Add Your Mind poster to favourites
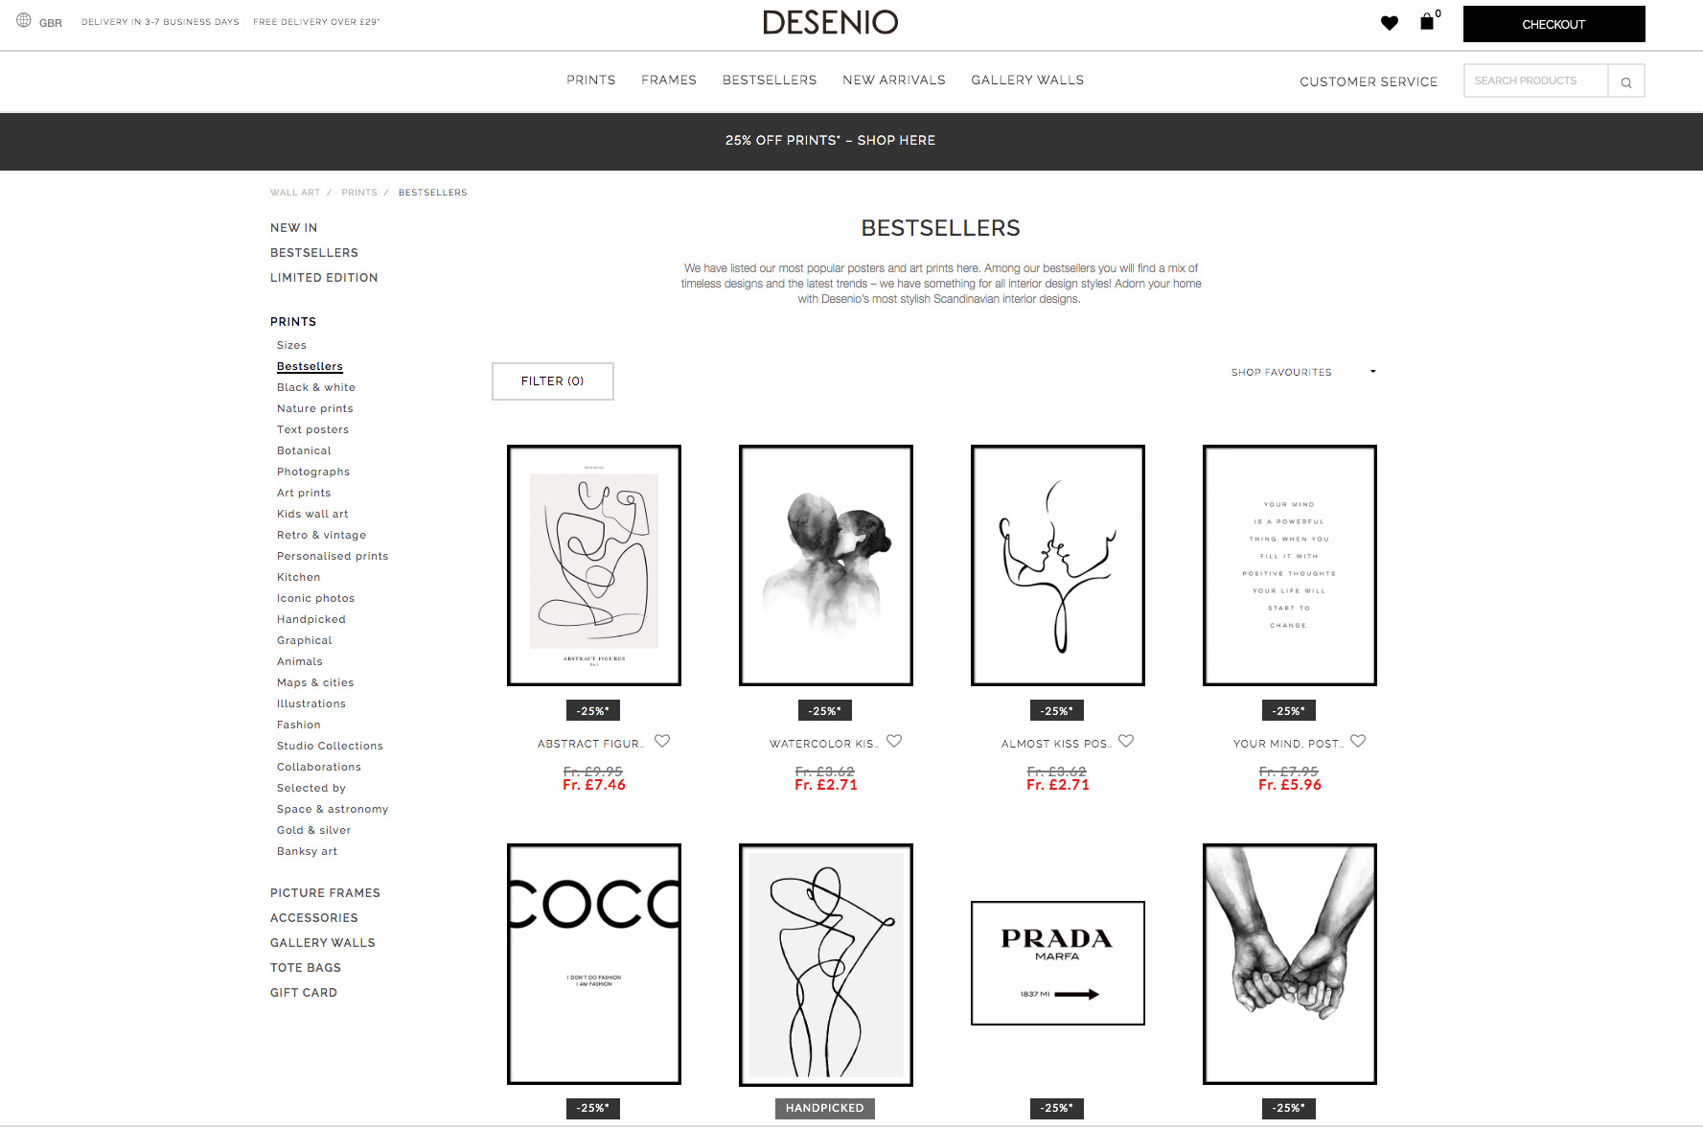This screenshot has width=1703, height=1129. coord(1358,741)
